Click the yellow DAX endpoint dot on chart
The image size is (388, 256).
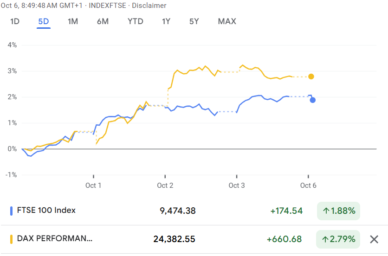coord(311,77)
